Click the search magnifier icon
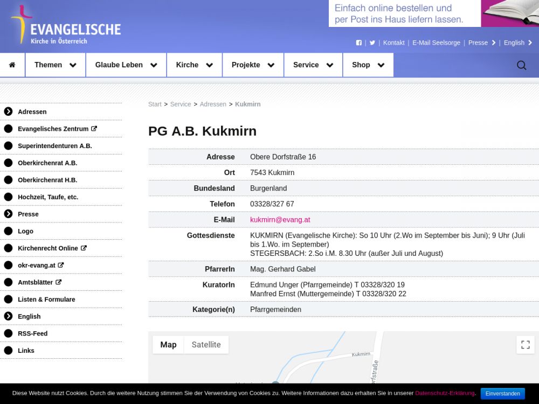Screen dimensions: 539x404 click(x=521, y=65)
